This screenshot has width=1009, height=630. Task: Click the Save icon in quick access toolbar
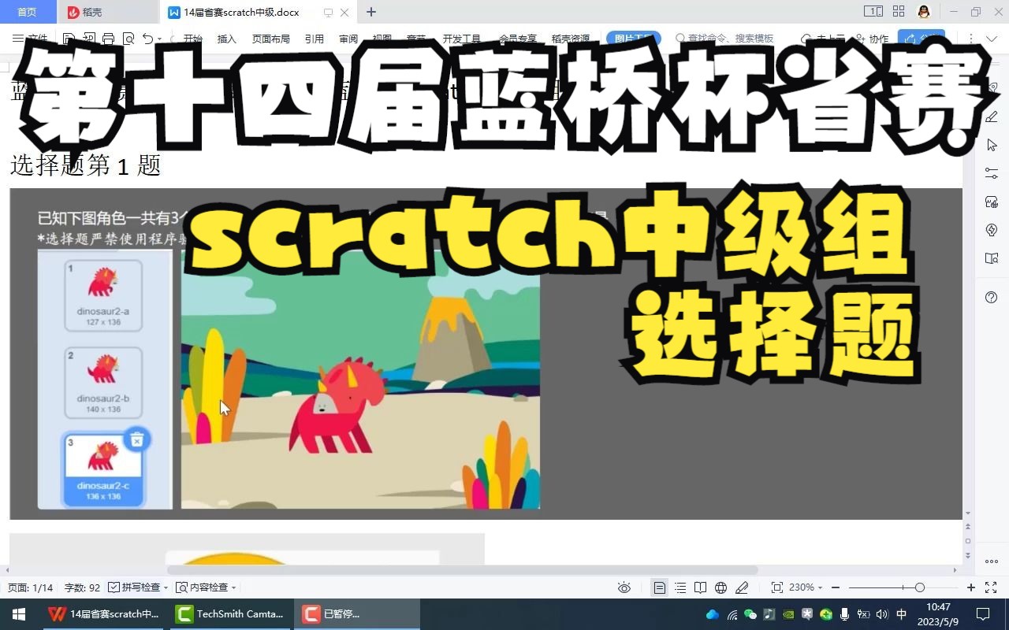pyautogui.click(x=69, y=38)
